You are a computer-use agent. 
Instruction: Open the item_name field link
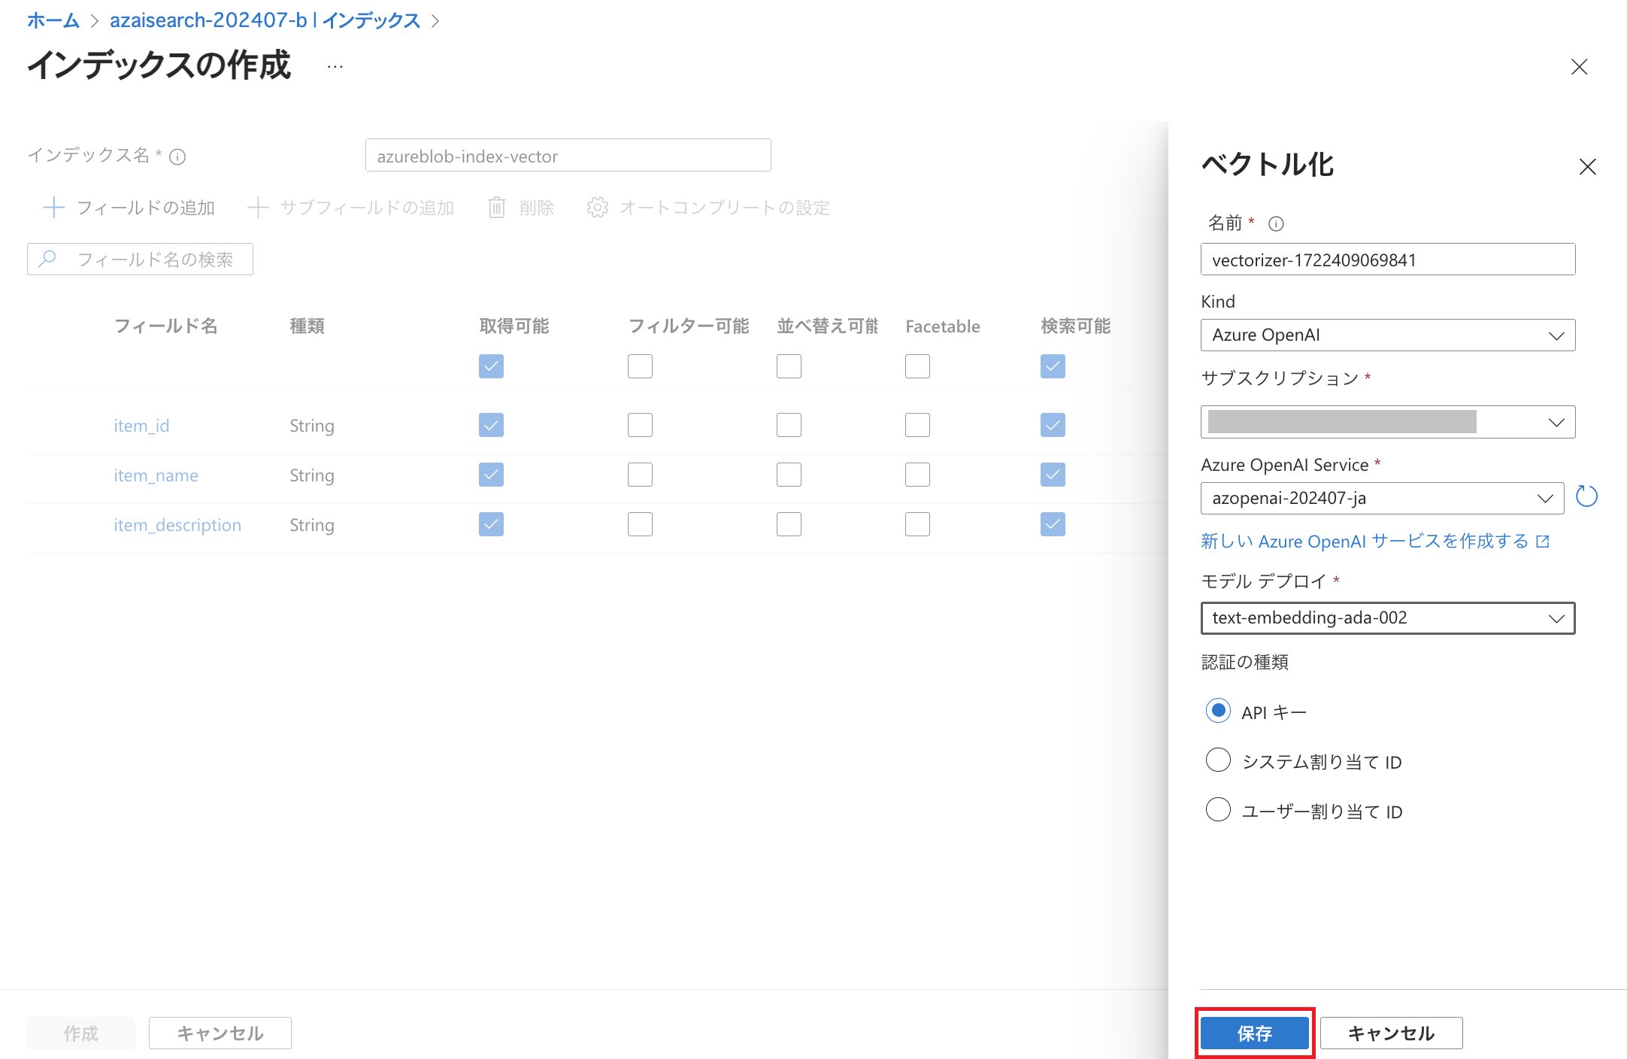click(x=156, y=475)
